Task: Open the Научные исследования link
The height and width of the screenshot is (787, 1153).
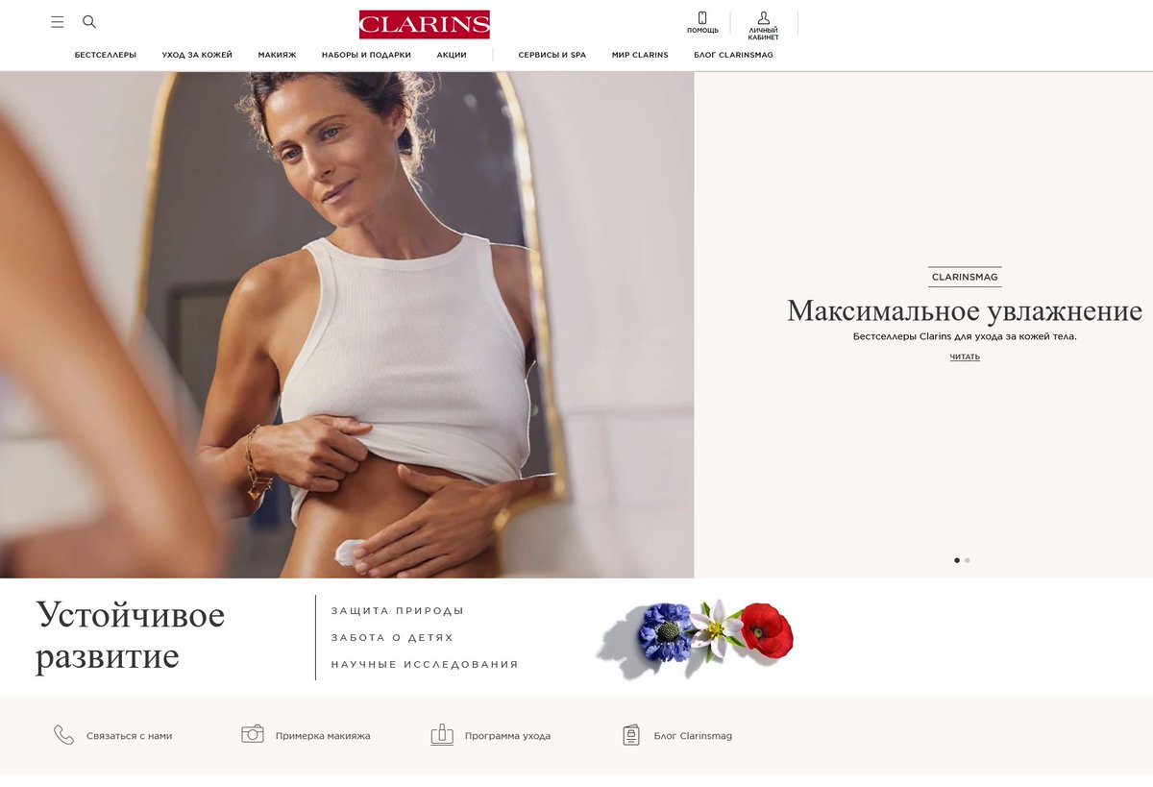Action: (x=425, y=665)
